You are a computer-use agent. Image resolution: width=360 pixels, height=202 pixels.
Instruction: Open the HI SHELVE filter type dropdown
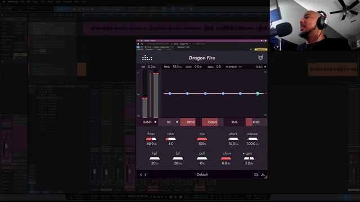233,67
